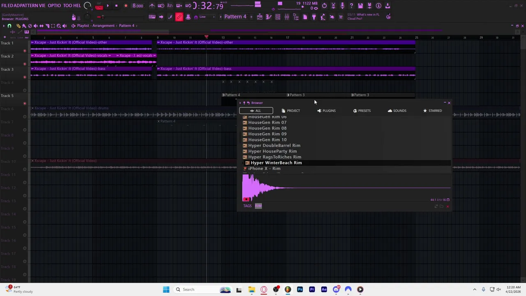Open the TOOLS menu
526x296 pixels.
(68, 6)
